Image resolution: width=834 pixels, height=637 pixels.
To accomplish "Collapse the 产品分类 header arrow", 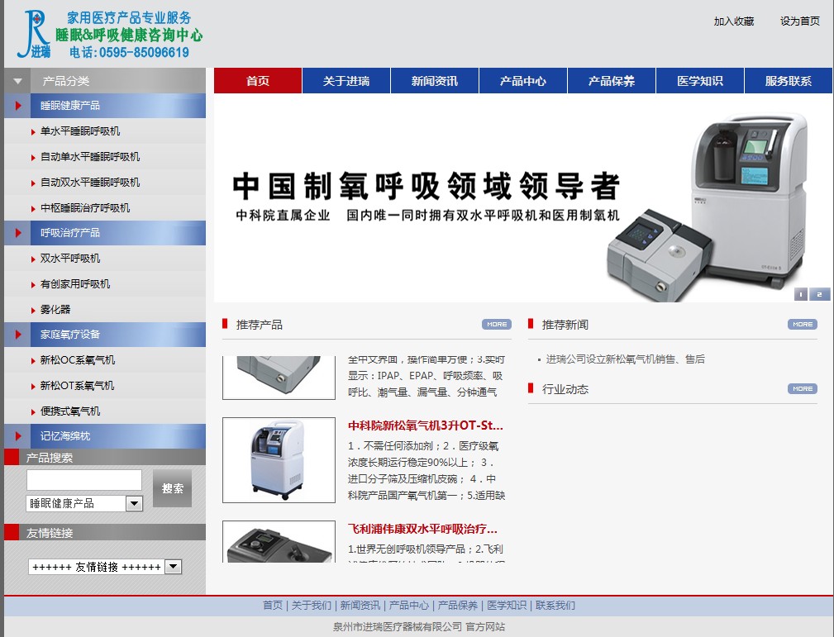I will (18, 81).
